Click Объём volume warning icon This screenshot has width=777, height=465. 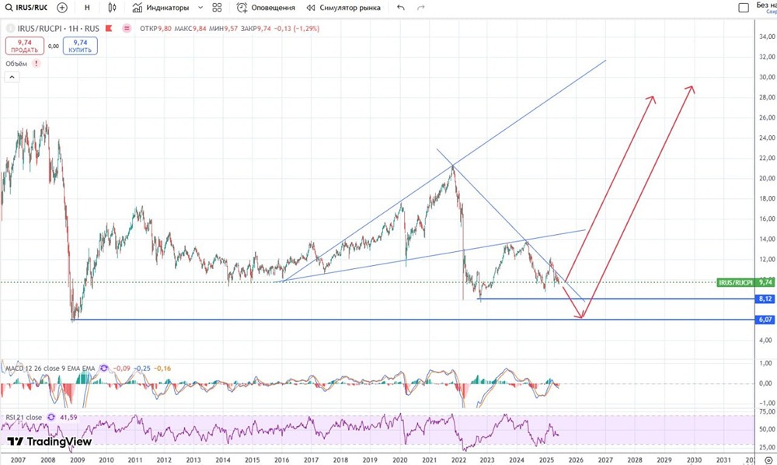37,64
